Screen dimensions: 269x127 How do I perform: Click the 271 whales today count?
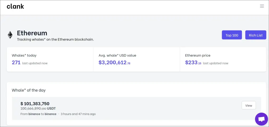[x=16, y=62]
